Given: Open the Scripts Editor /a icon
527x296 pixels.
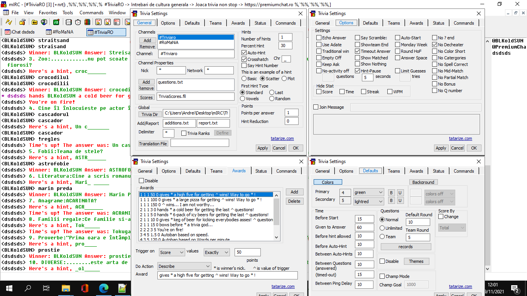Looking at the screenshot, I should click(x=56, y=22).
